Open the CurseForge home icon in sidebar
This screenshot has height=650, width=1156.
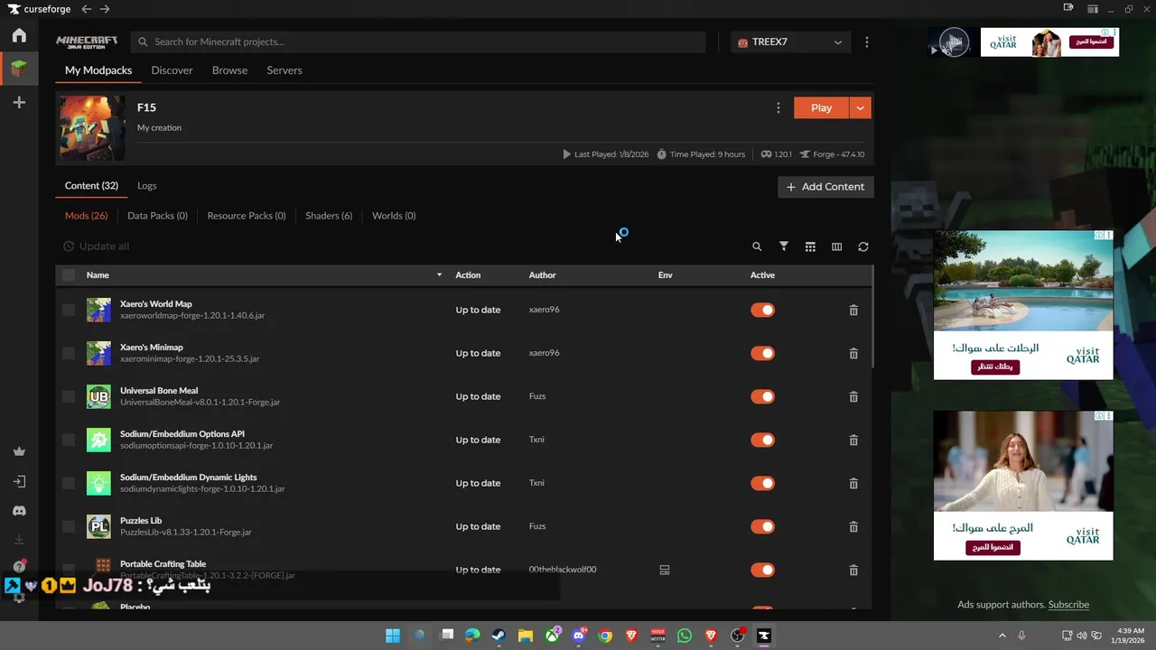19,36
